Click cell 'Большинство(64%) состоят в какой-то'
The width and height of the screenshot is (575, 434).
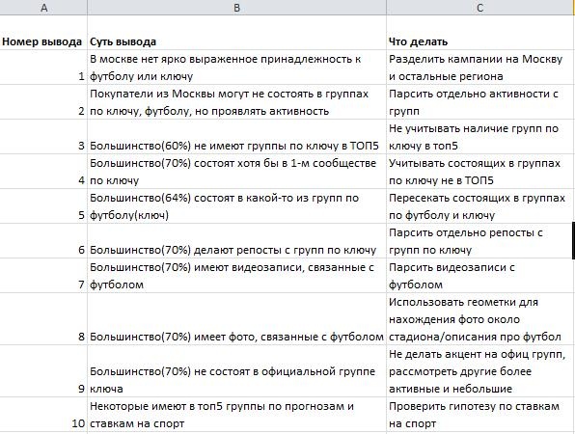coord(237,206)
